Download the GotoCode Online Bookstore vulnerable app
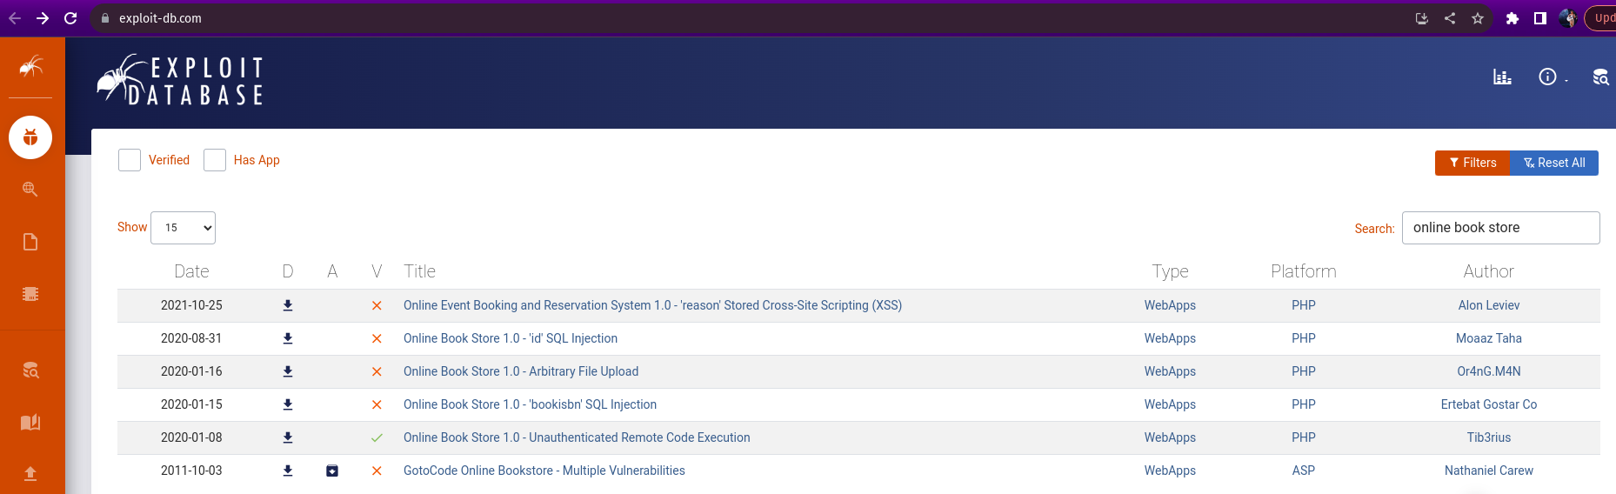The height and width of the screenshot is (494, 1616). pos(332,471)
